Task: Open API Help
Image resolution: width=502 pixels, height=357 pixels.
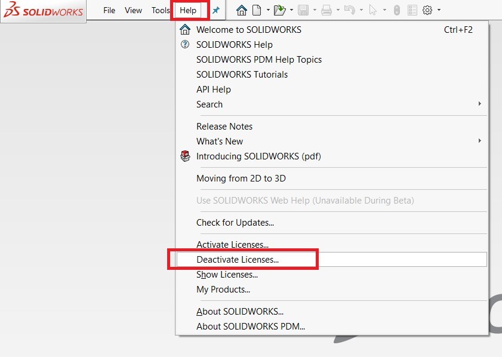Action: [x=332, y=90]
